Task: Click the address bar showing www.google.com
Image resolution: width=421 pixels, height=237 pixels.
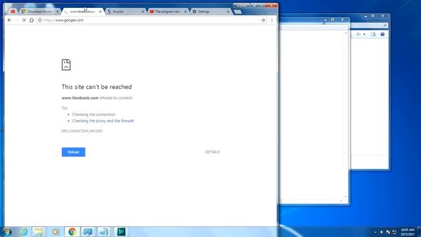Action: 152,20
